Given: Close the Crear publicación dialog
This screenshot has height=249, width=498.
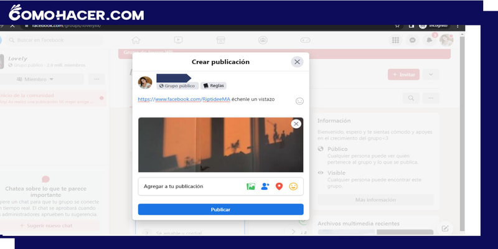Looking at the screenshot, I should coord(297,62).
